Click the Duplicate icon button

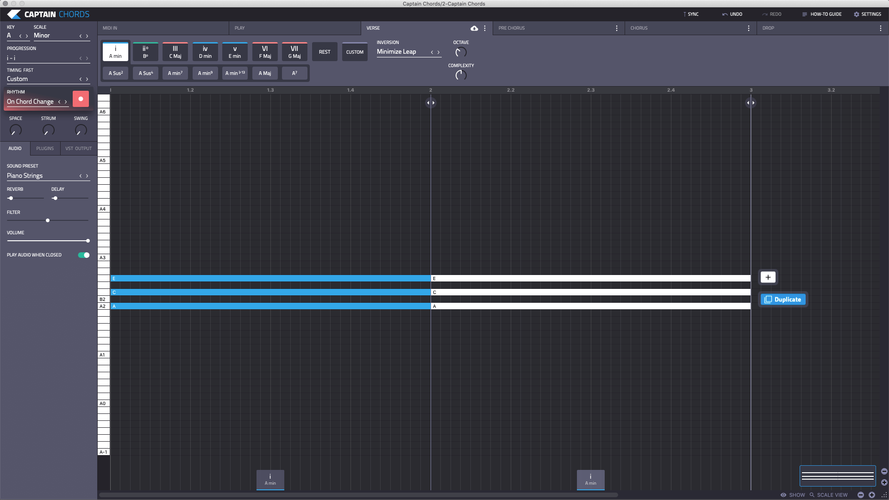pos(783,299)
